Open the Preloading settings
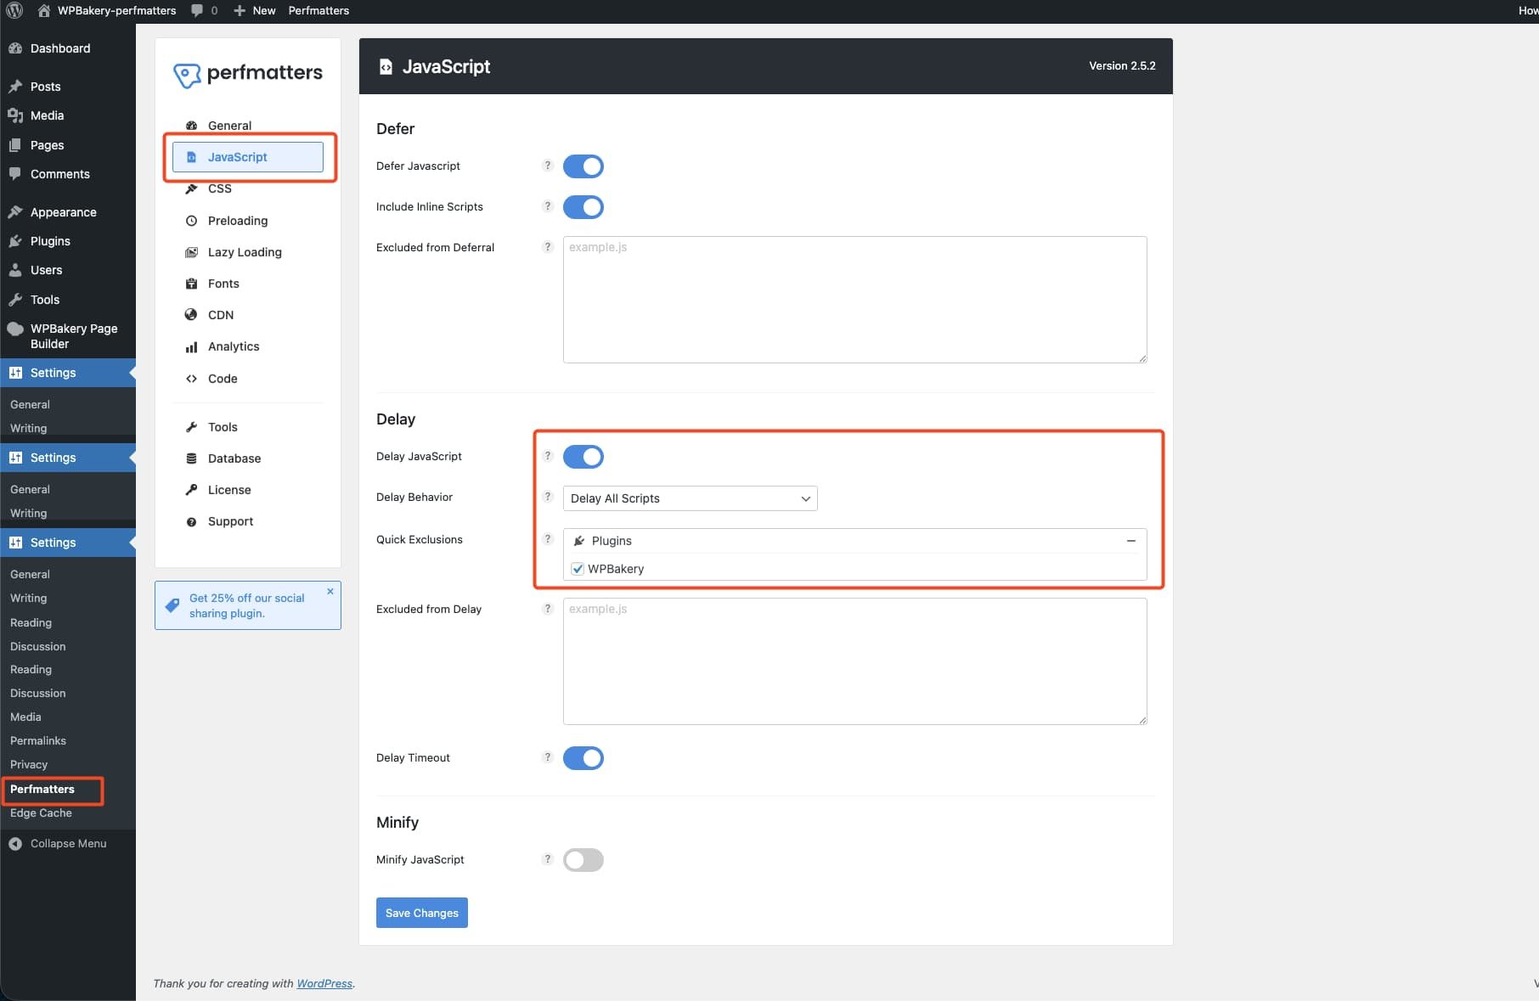The width and height of the screenshot is (1539, 1001). click(x=238, y=220)
